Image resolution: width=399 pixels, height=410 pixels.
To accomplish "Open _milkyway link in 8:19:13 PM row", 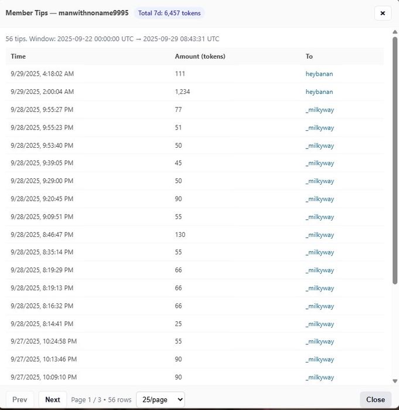I will (x=320, y=288).
